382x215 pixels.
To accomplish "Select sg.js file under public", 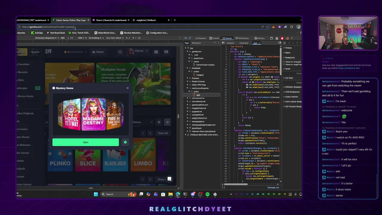I will tap(198, 95).
